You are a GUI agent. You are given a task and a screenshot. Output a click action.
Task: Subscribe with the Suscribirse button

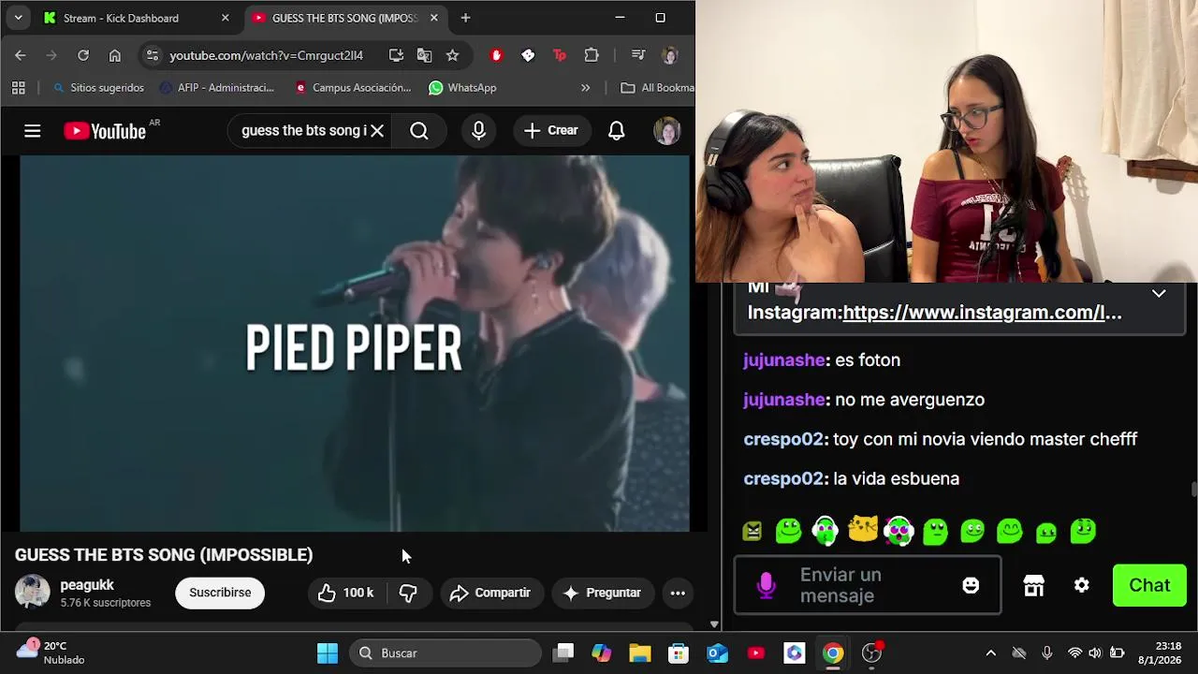pos(220,593)
